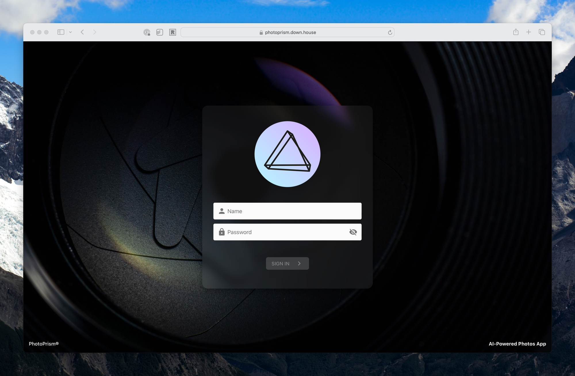Click the new tab plus icon

(528, 32)
